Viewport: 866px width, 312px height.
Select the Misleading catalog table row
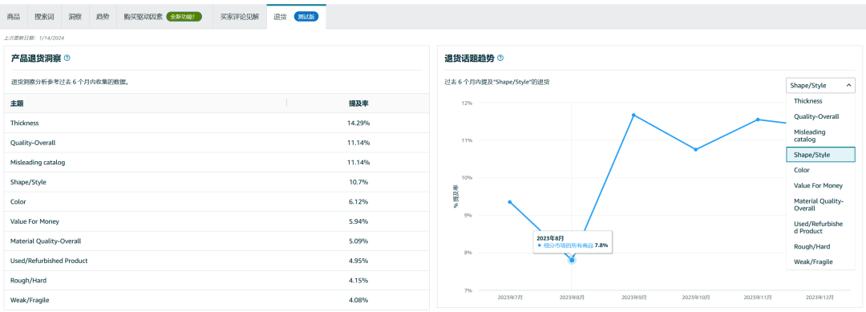(216, 162)
